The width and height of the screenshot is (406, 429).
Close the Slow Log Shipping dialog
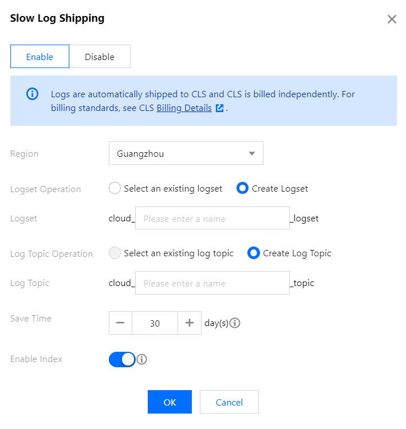pyautogui.click(x=392, y=19)
